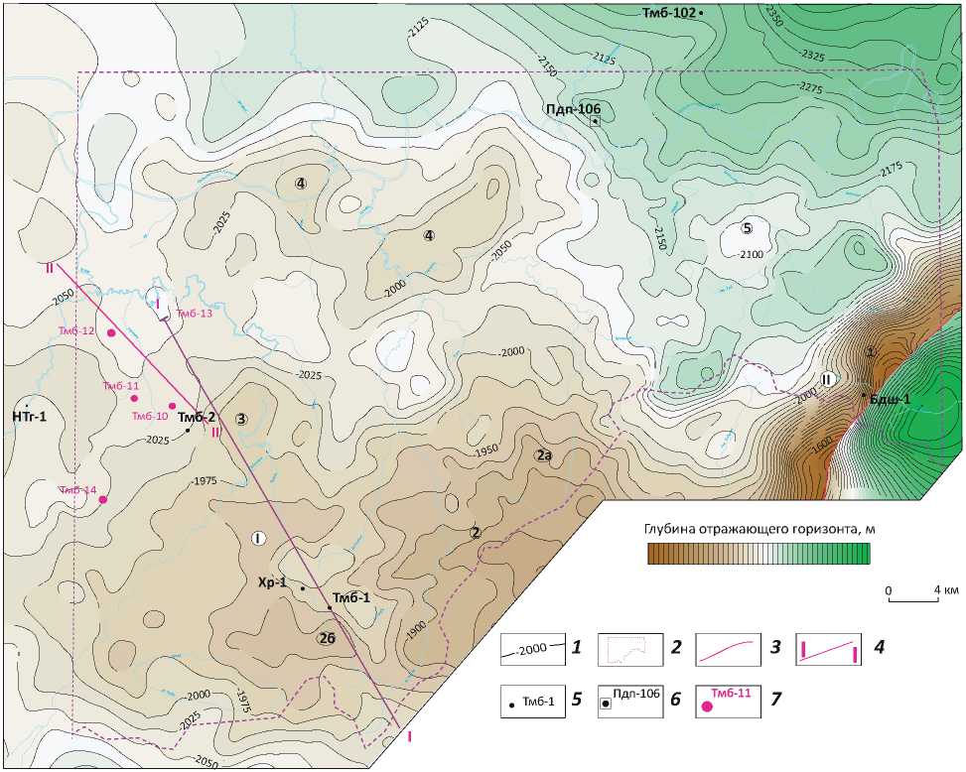
Task: Click the black circled Roman numeral II
Action: coord(827,379)
